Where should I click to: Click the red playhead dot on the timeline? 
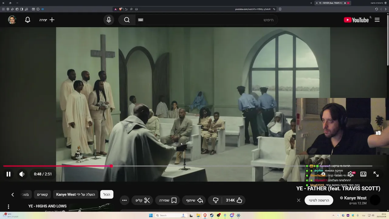point(111,166)
